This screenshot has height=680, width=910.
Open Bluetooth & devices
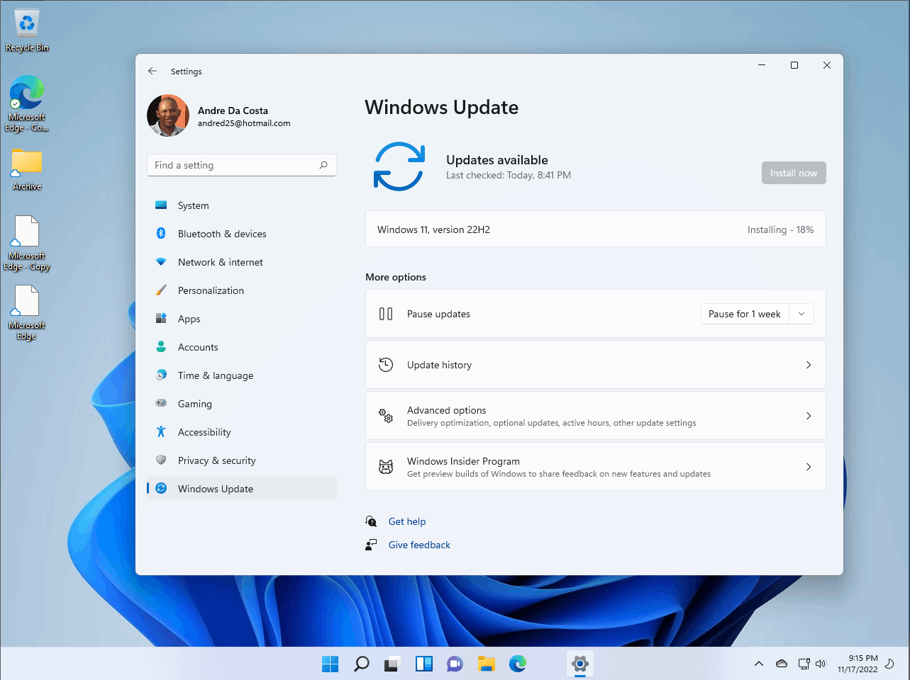242,234
